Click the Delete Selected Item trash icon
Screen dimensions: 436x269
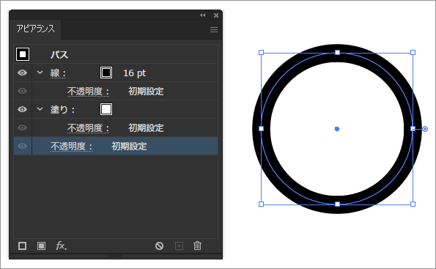197,246
